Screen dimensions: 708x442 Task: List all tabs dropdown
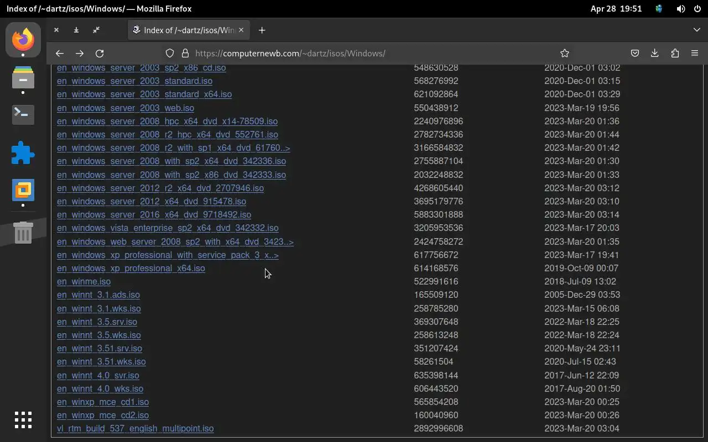click(x=697, y=30)
